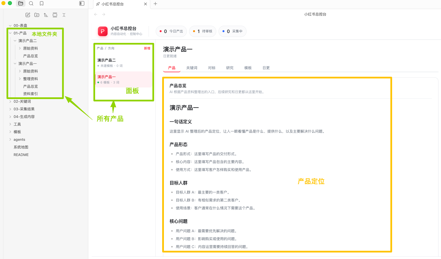
Task: Click the 产品形态 heading
Action: coord(178,144)
